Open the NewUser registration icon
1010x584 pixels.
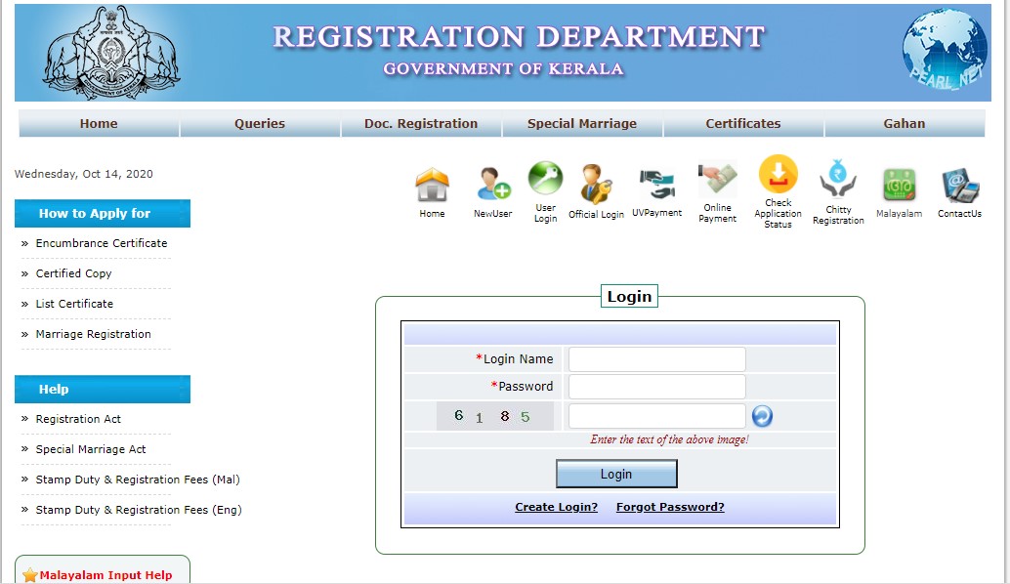click(x=492, y=186)
